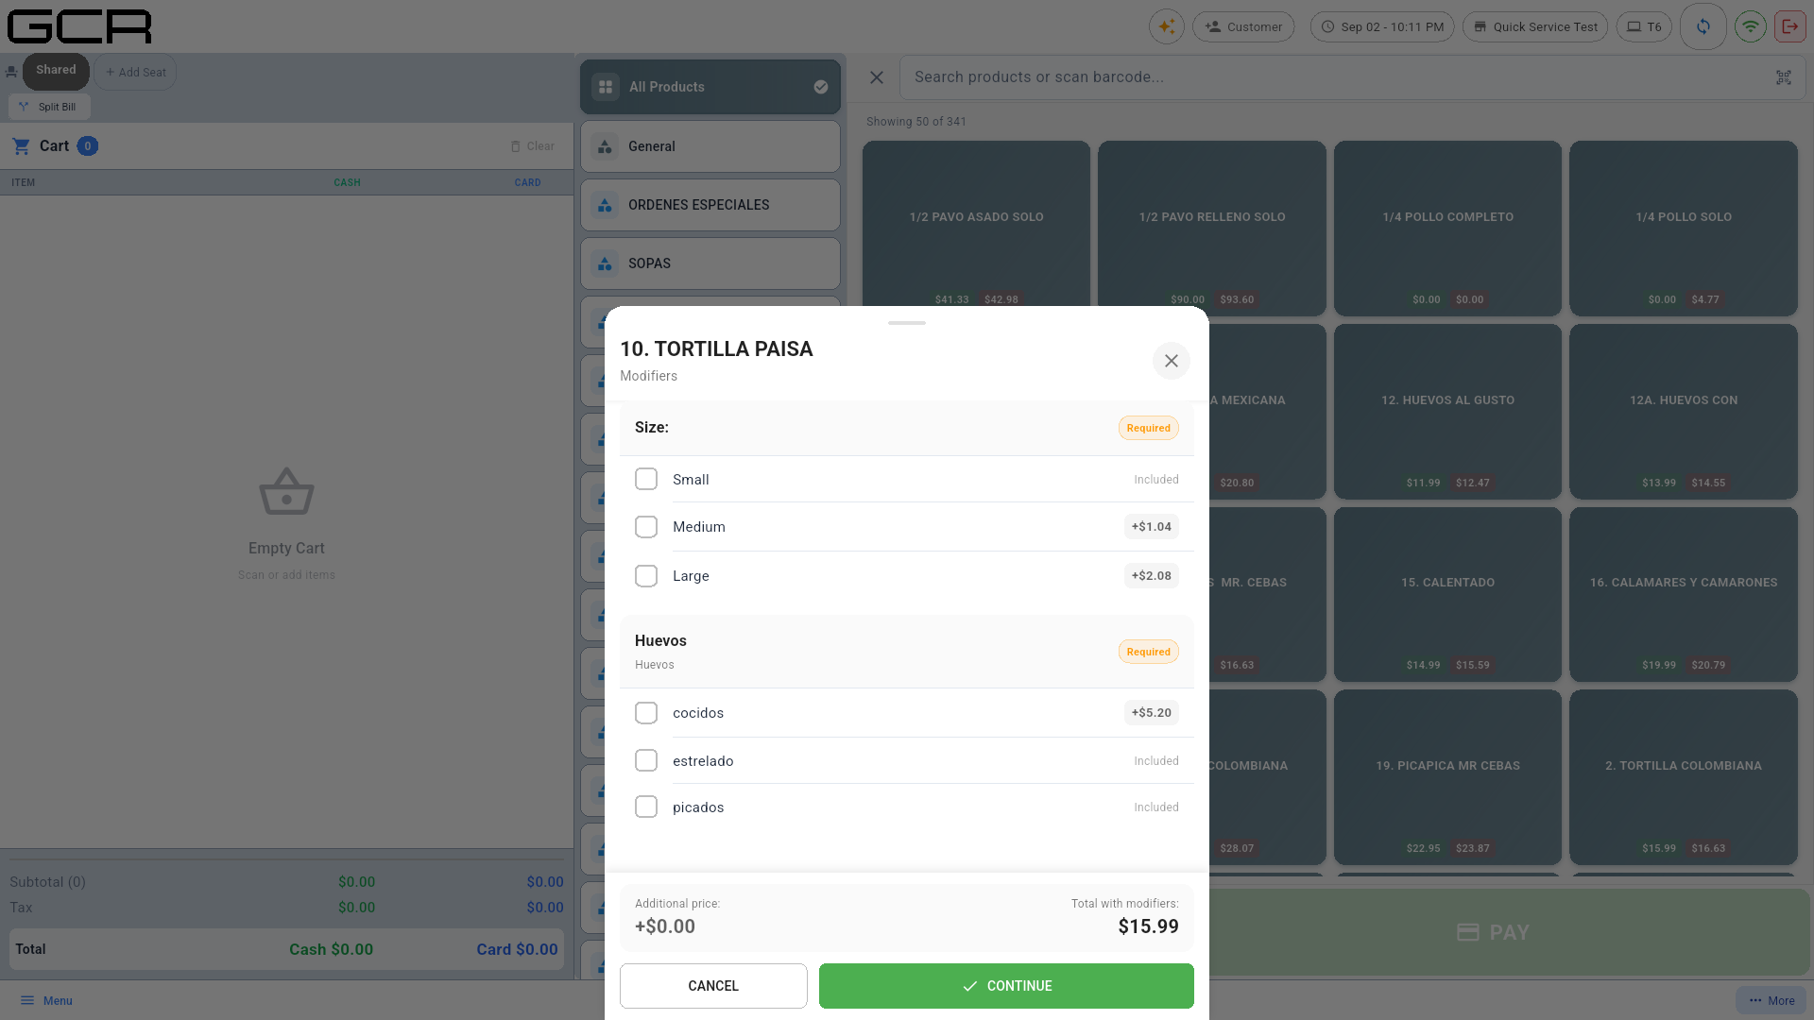Click the General category icon
This screenshot has height=1020, width=1814.
pyautogui.click(x=605, y=146)
